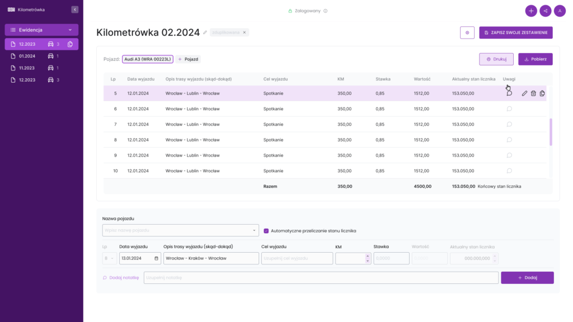573x322 pixels.
Task: Edit row 5 using the pencil icon
Action: pyautogui.click(x=525, y=93)
